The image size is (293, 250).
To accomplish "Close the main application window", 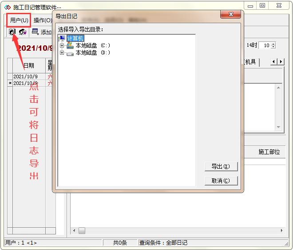I will pyautogui.click(x=279, y=6).
